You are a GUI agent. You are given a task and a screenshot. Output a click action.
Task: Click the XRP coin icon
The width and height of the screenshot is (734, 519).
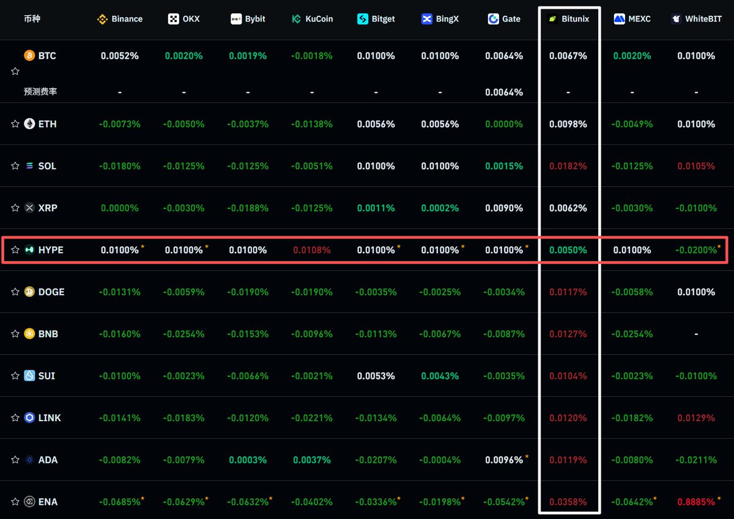[29, 208]
